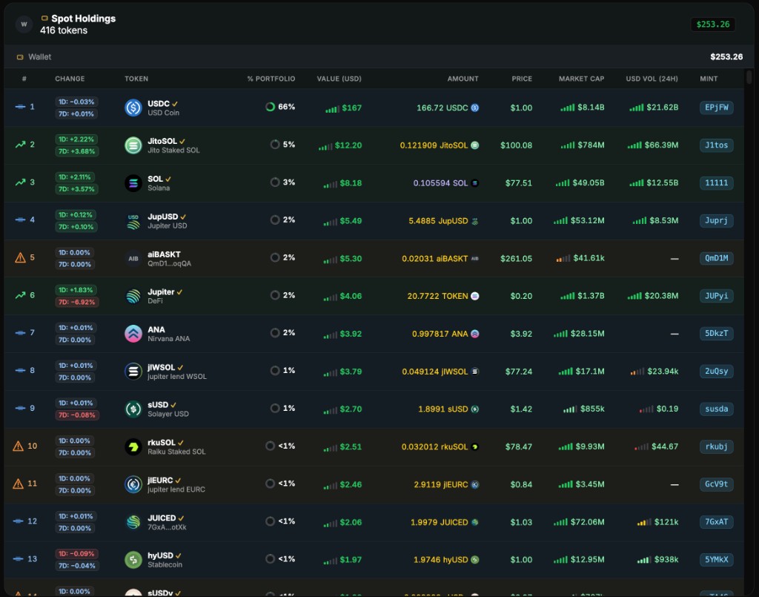
Task: Sort by the PRICE column header
Action: 522,79
